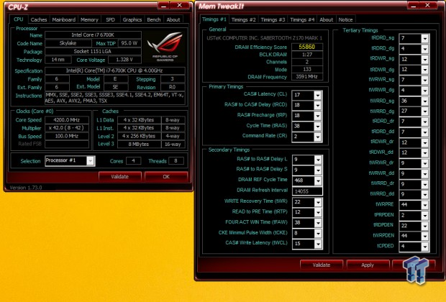The image size is (446, 302).
Task: Expand WRITE Recovery Time (tWR) dropdown
Action: (318, 202)
